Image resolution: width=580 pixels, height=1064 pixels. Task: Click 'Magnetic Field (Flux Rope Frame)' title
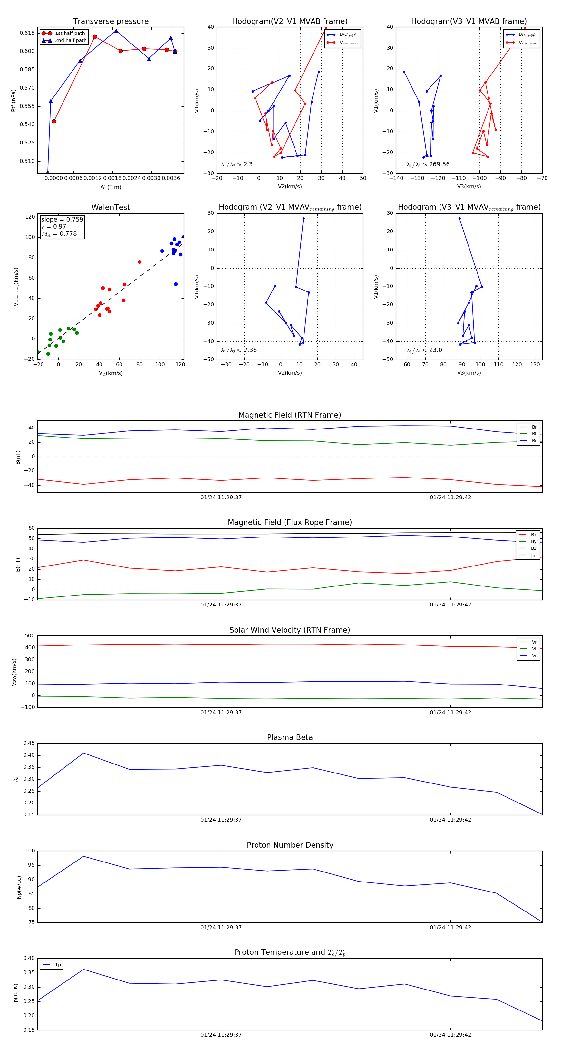[290, 523]
